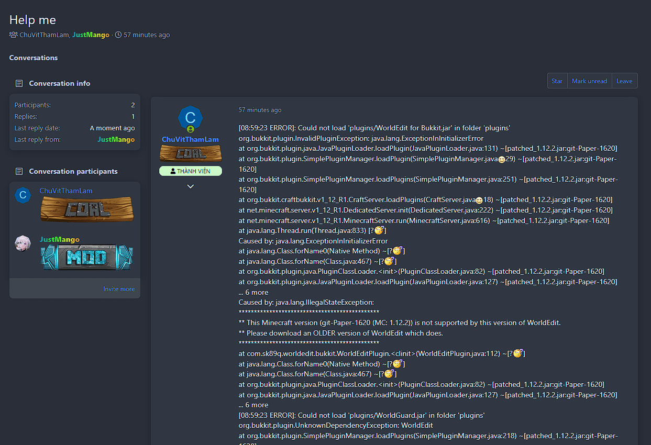Click the icon beside the Conversation info heading
Image resolution: width=651 pixels, height=445 pixels.
[19, 83]
